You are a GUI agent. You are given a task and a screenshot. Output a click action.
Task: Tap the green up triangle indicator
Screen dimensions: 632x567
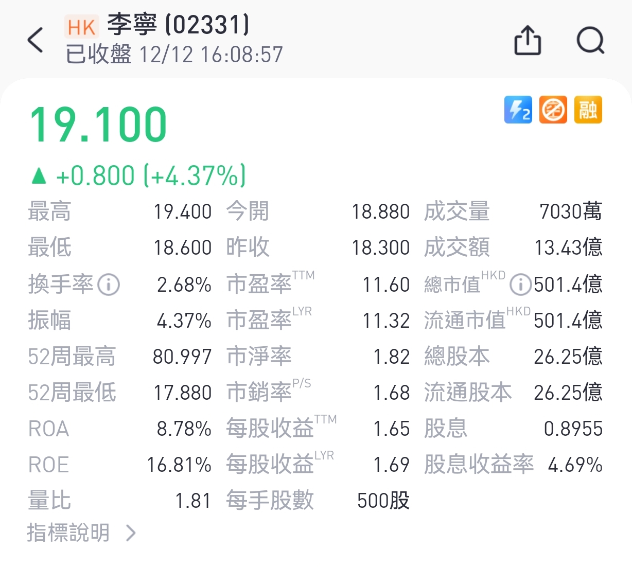click(x=39, y=176)
